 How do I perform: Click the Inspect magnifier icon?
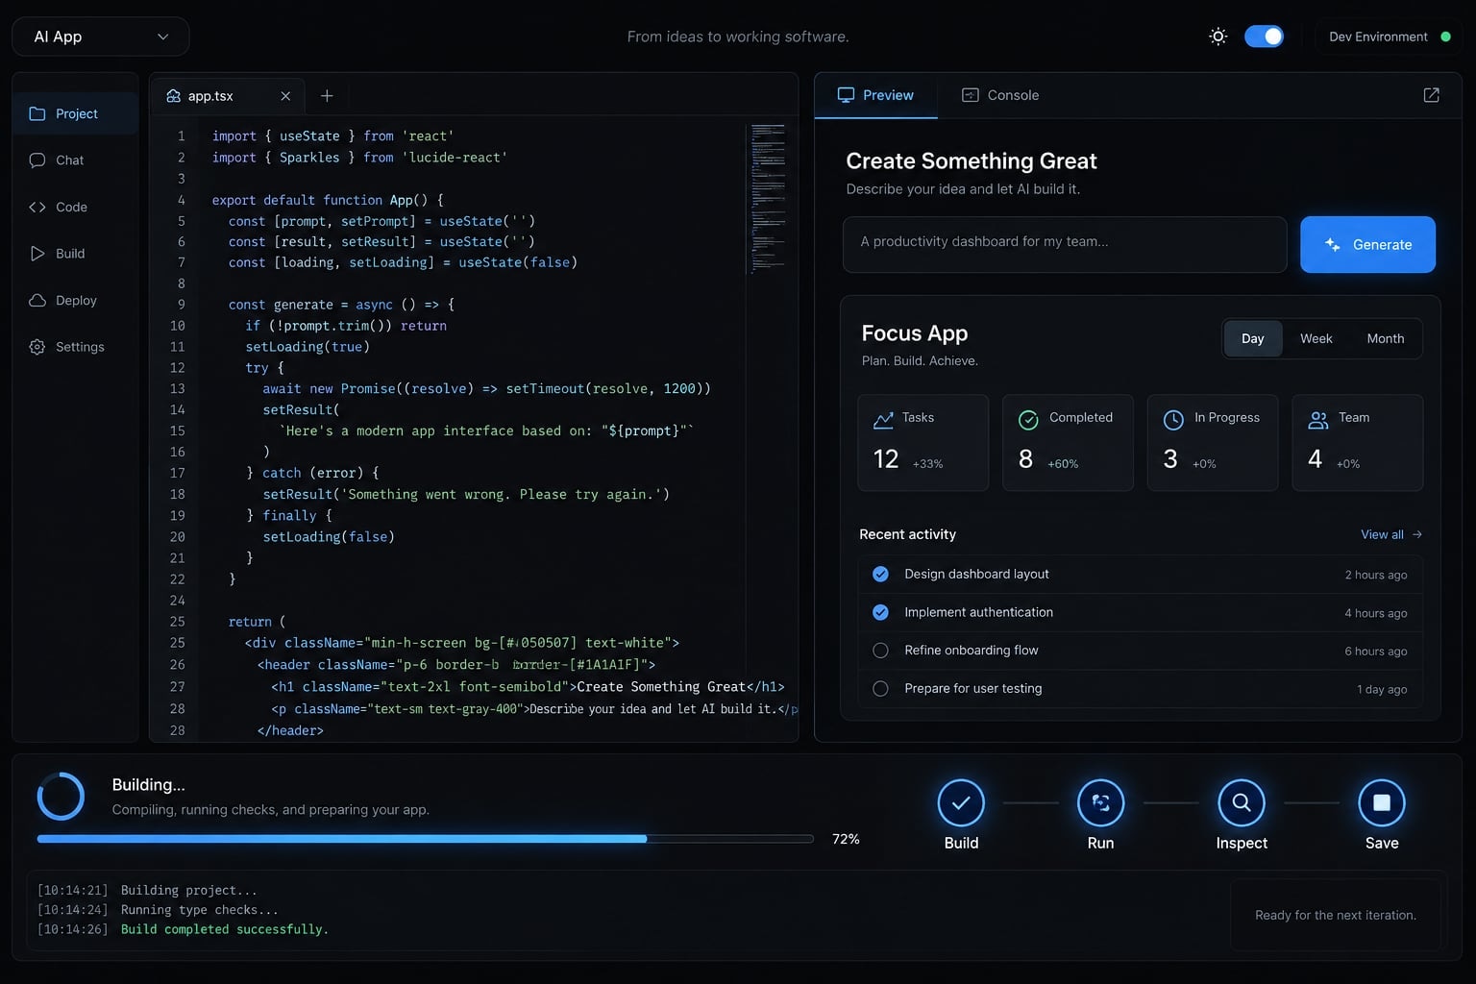(x=1242, y=802)
